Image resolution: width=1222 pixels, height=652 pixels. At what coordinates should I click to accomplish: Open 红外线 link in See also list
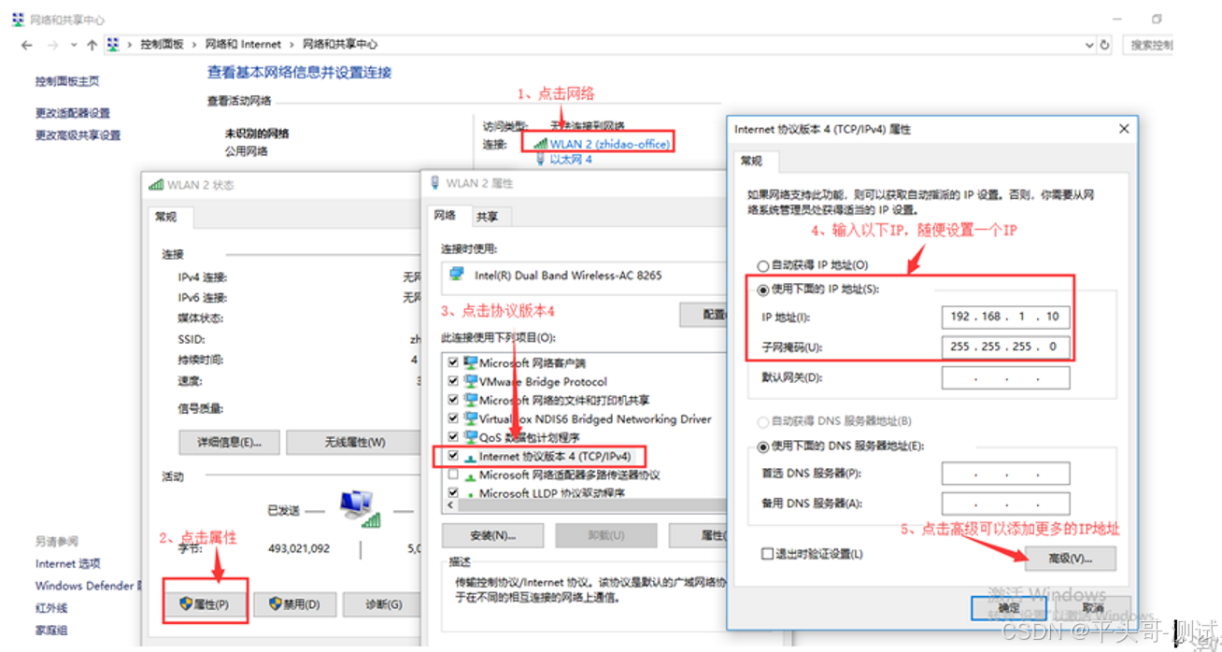(x=51, y=608)
